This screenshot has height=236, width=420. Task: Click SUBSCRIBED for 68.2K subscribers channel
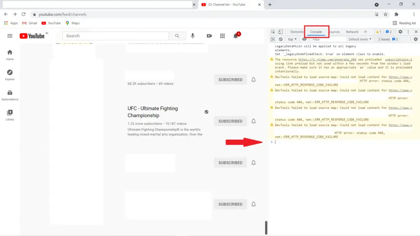231,80
